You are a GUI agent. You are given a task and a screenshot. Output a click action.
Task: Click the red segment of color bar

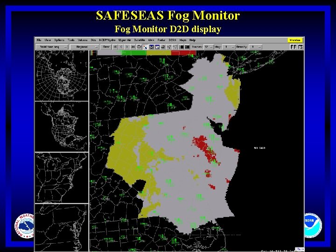coord(184,53)
